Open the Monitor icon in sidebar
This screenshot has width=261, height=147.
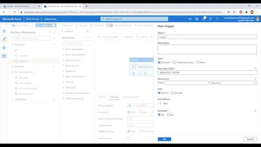tap(4, 48)
